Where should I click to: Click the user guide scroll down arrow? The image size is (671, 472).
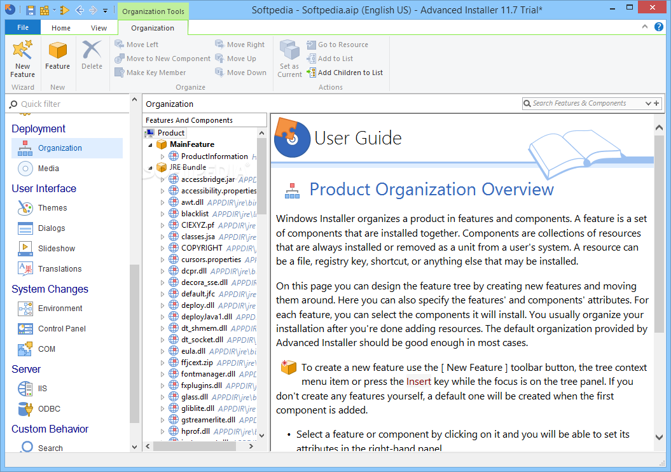point(659,437)
